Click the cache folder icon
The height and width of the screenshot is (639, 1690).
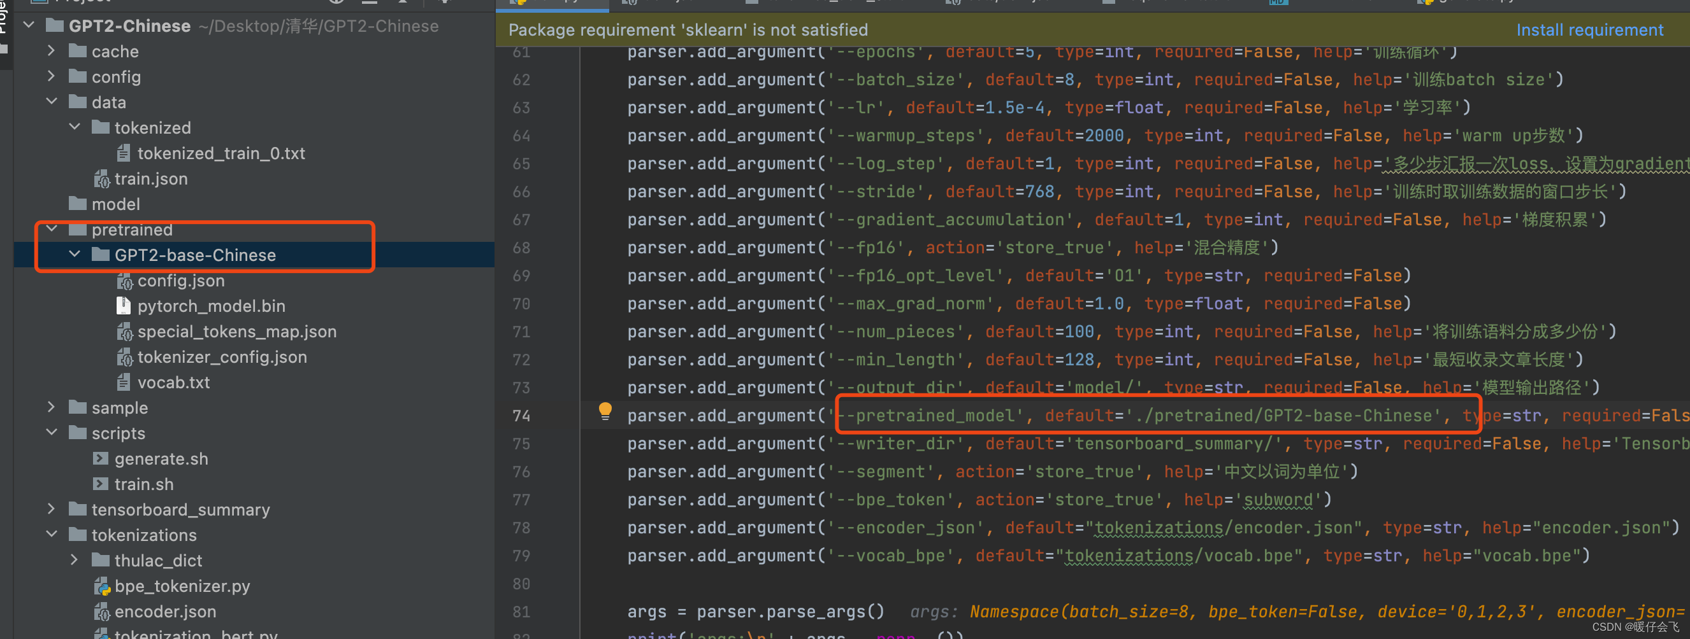point(78,51)
